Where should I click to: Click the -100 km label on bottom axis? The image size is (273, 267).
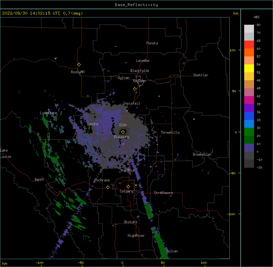tap(40, 263)
